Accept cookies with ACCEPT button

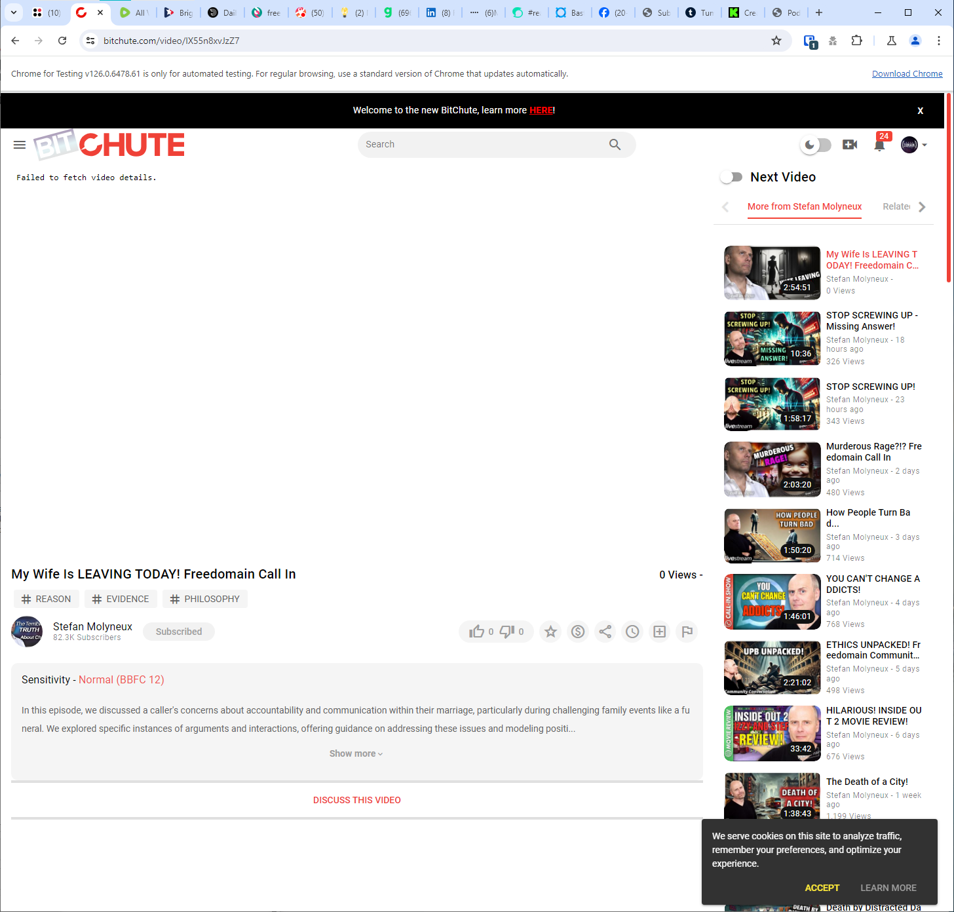click(x=822, y=888)
